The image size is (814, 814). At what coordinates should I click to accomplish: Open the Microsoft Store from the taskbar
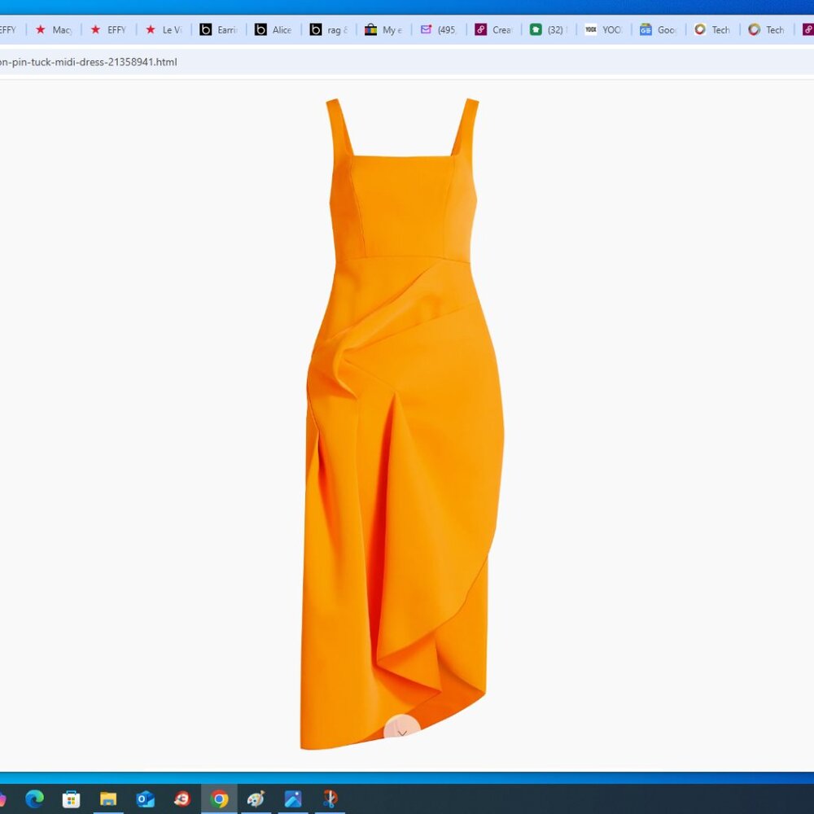[x=72, y=799]
